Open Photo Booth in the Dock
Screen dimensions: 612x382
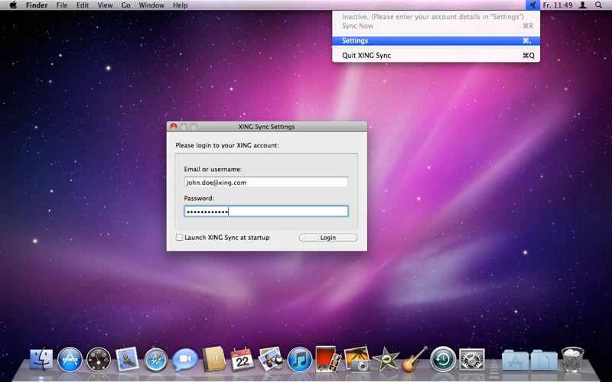[x=328, y=359]
